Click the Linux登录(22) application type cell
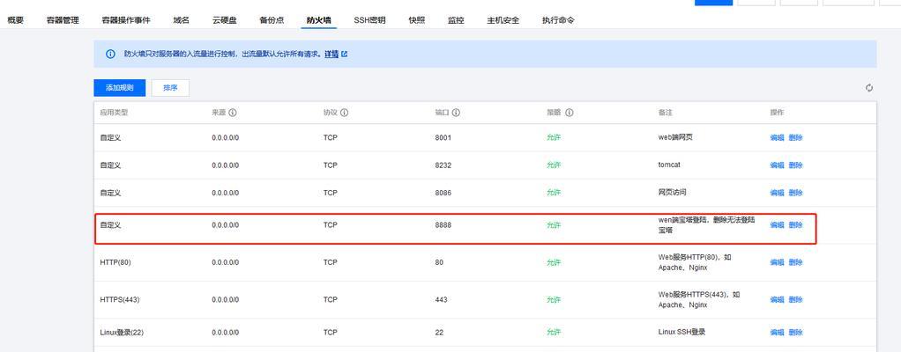Image resolution: width=901 pixels, height=352 pixels. pos(122,333)
